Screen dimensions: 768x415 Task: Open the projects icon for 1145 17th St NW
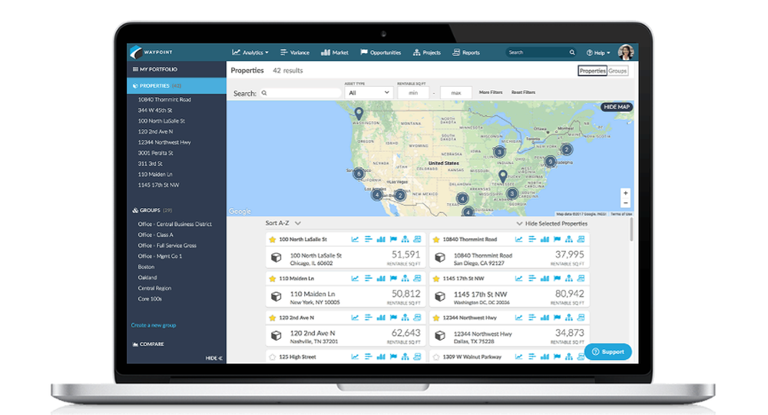click(568, 278)
